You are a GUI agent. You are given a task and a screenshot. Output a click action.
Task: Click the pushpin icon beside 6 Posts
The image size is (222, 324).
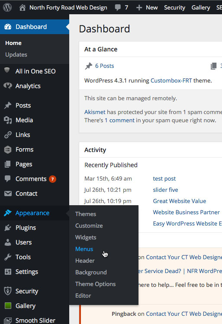(89, 66)
